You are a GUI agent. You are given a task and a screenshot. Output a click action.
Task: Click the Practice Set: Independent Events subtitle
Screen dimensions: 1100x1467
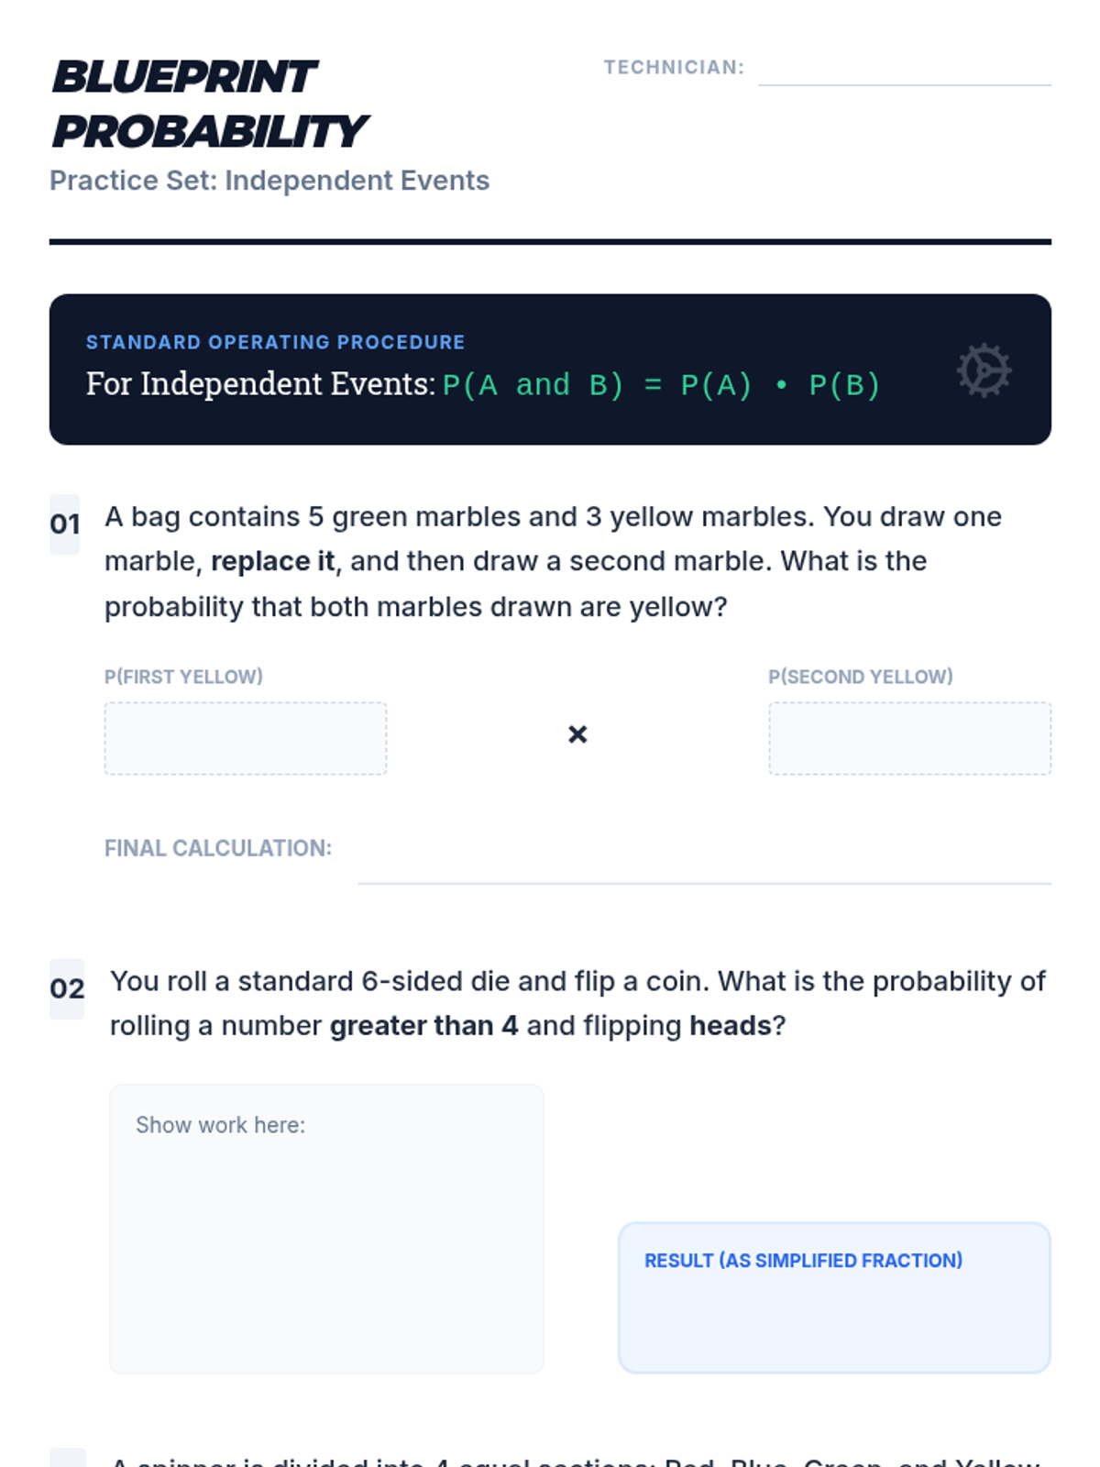(269, 181)
